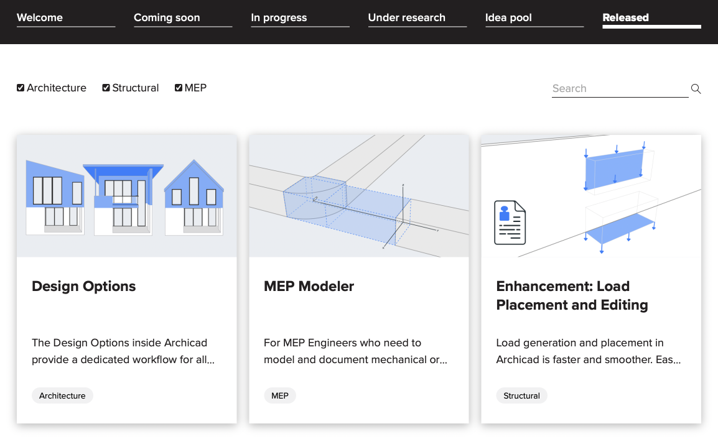
Task: Click the search magnifier icon
Action: [x=696, y=89]
